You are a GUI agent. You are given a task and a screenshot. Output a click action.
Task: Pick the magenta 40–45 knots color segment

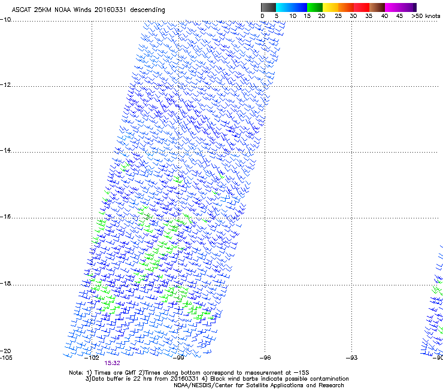pos(393,7)
